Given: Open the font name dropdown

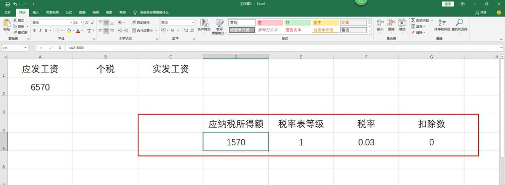Looking at the screenshot, I should point(71,23).
